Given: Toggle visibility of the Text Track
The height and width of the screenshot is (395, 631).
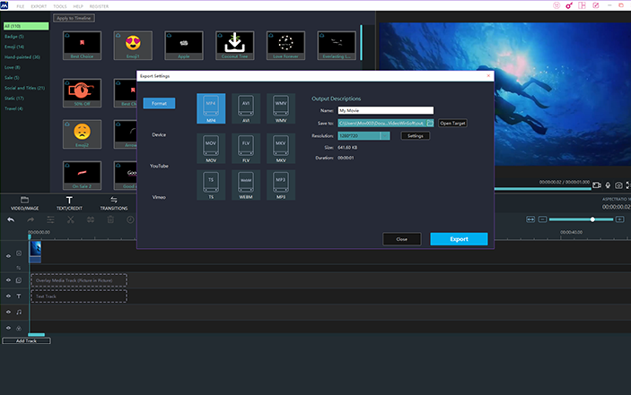Looking at the screenshot, I should (x=9, y=296).
